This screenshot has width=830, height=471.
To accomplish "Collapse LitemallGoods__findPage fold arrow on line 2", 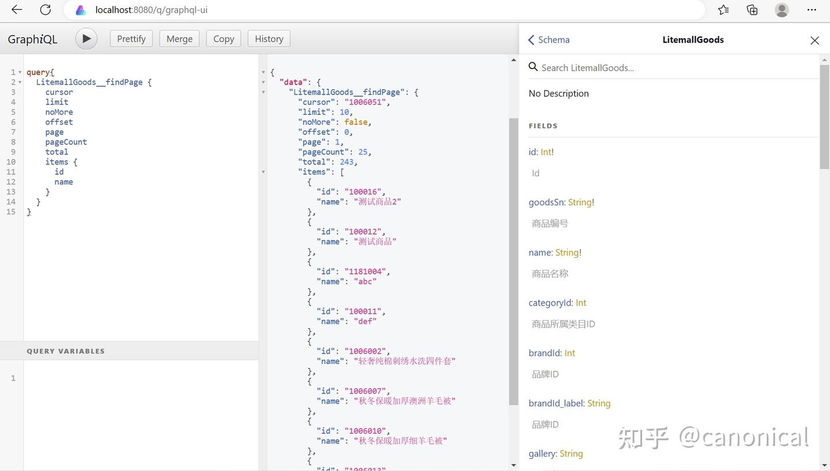I will (20, 82).
